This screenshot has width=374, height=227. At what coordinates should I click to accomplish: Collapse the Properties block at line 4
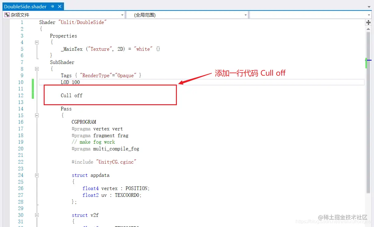pyautogui.click(x=37, y=42)
